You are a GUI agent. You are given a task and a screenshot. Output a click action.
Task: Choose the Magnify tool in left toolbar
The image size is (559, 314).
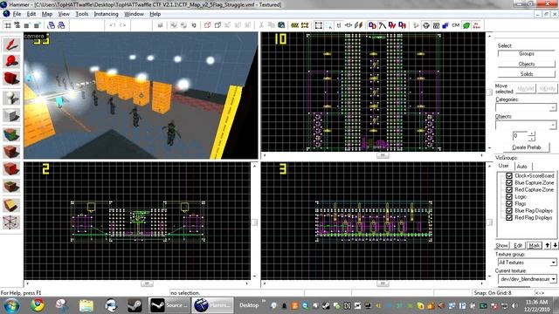coord(11,61)
